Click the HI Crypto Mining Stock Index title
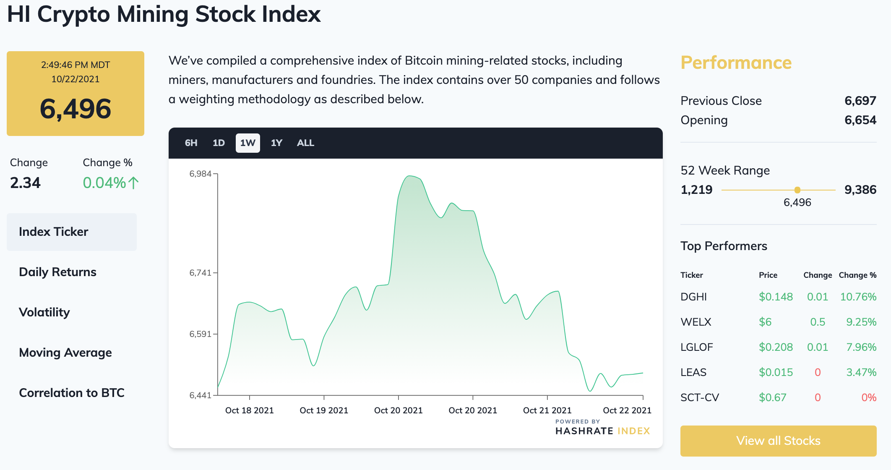The height and width of the screenshot is (470, 891). [x=164, y=15]
